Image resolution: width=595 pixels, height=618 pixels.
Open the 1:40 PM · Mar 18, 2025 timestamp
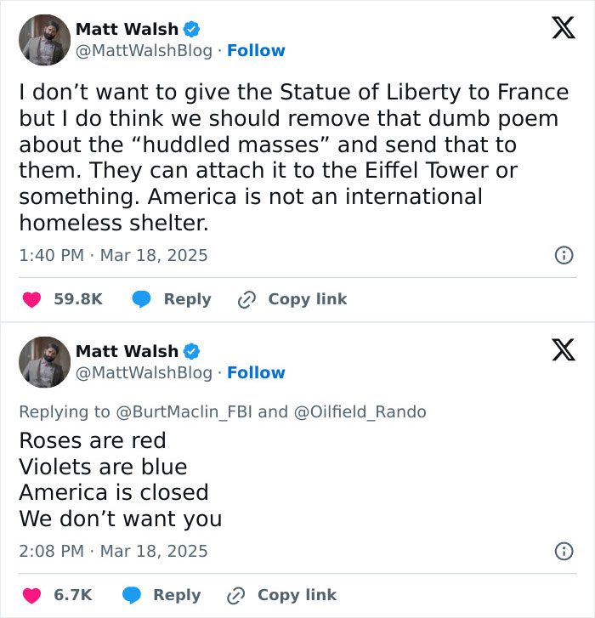pos(113,255)
